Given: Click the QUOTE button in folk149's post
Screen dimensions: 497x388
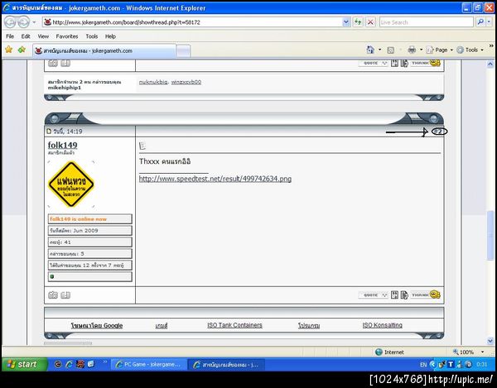Looking at the screenshot, I should 373,295.
